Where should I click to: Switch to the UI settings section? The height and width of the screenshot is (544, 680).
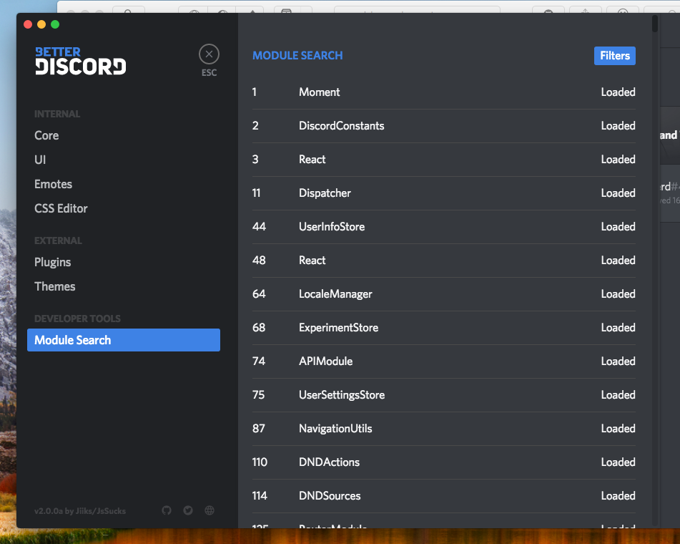click(40, 160)
